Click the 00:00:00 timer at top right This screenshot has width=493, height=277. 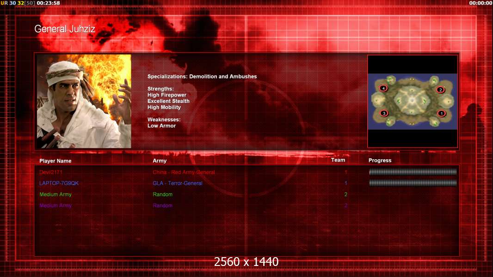[481, 3]
